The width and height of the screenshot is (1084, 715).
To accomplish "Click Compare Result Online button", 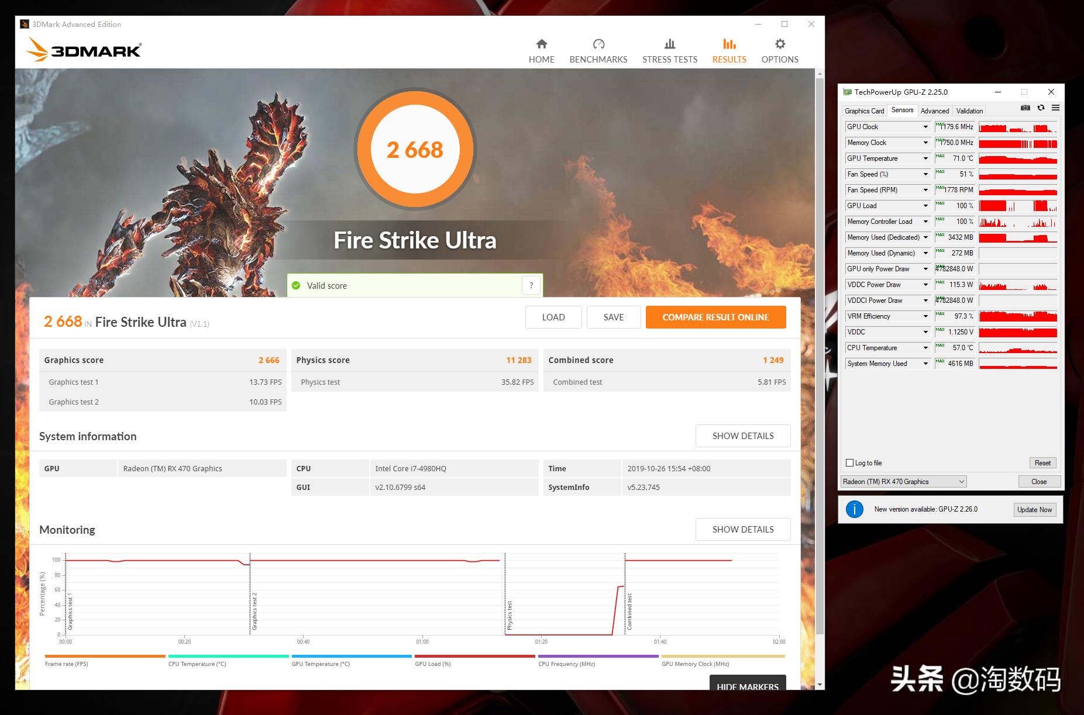I will click(x=715, y=317).
